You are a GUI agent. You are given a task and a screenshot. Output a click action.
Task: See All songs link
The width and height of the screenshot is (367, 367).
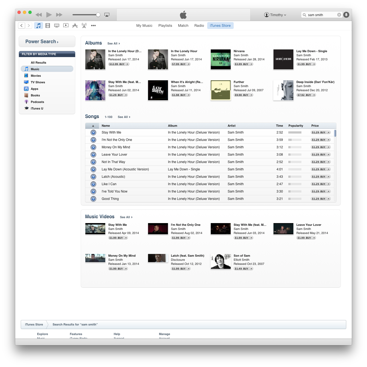(x=124, y=117)
